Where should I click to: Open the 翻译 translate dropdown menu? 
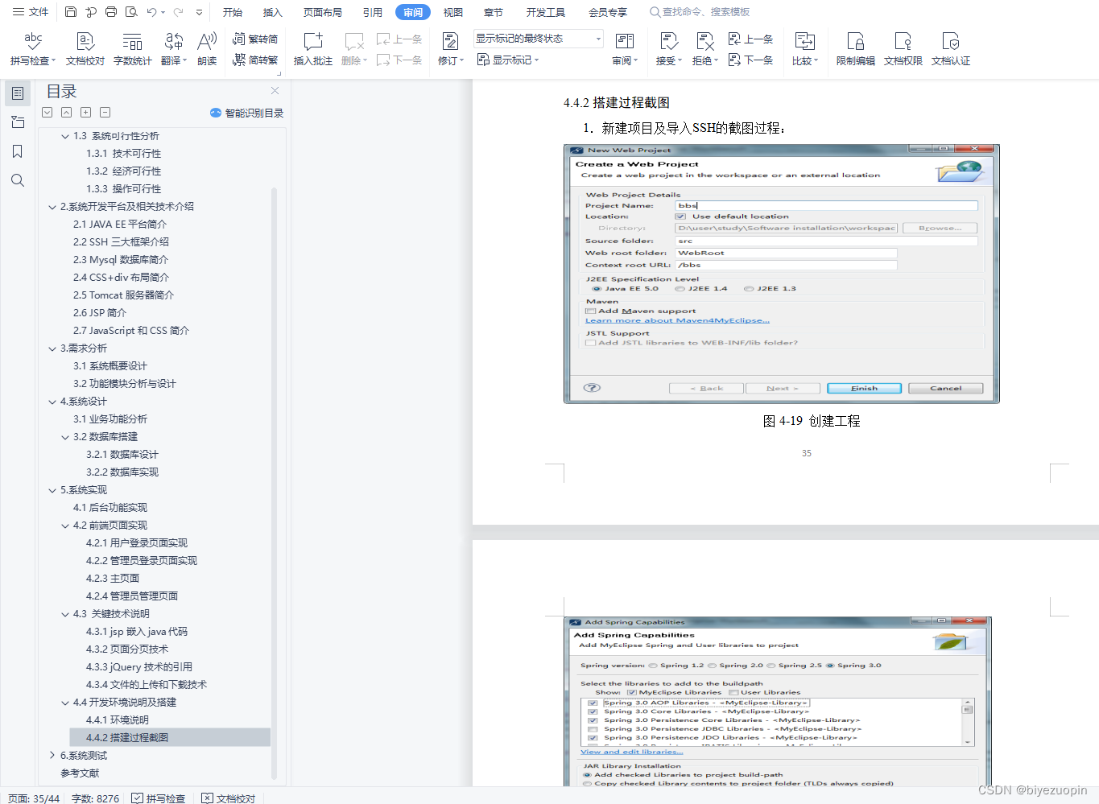pos(170,48)
